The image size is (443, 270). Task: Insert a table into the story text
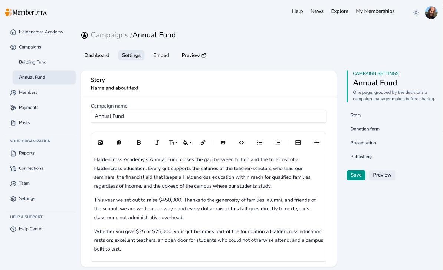pyautogui.click(x=298, y=143)
